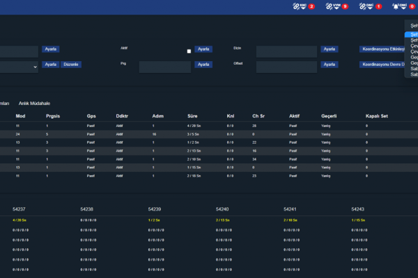Click the yellow 1 / 15 Sn under 54243
418x278 pixels.
click(358, 220)
